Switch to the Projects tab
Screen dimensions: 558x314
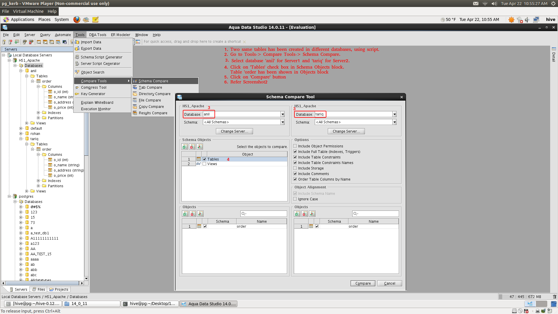pyautogui.click(x=59, y=289)
